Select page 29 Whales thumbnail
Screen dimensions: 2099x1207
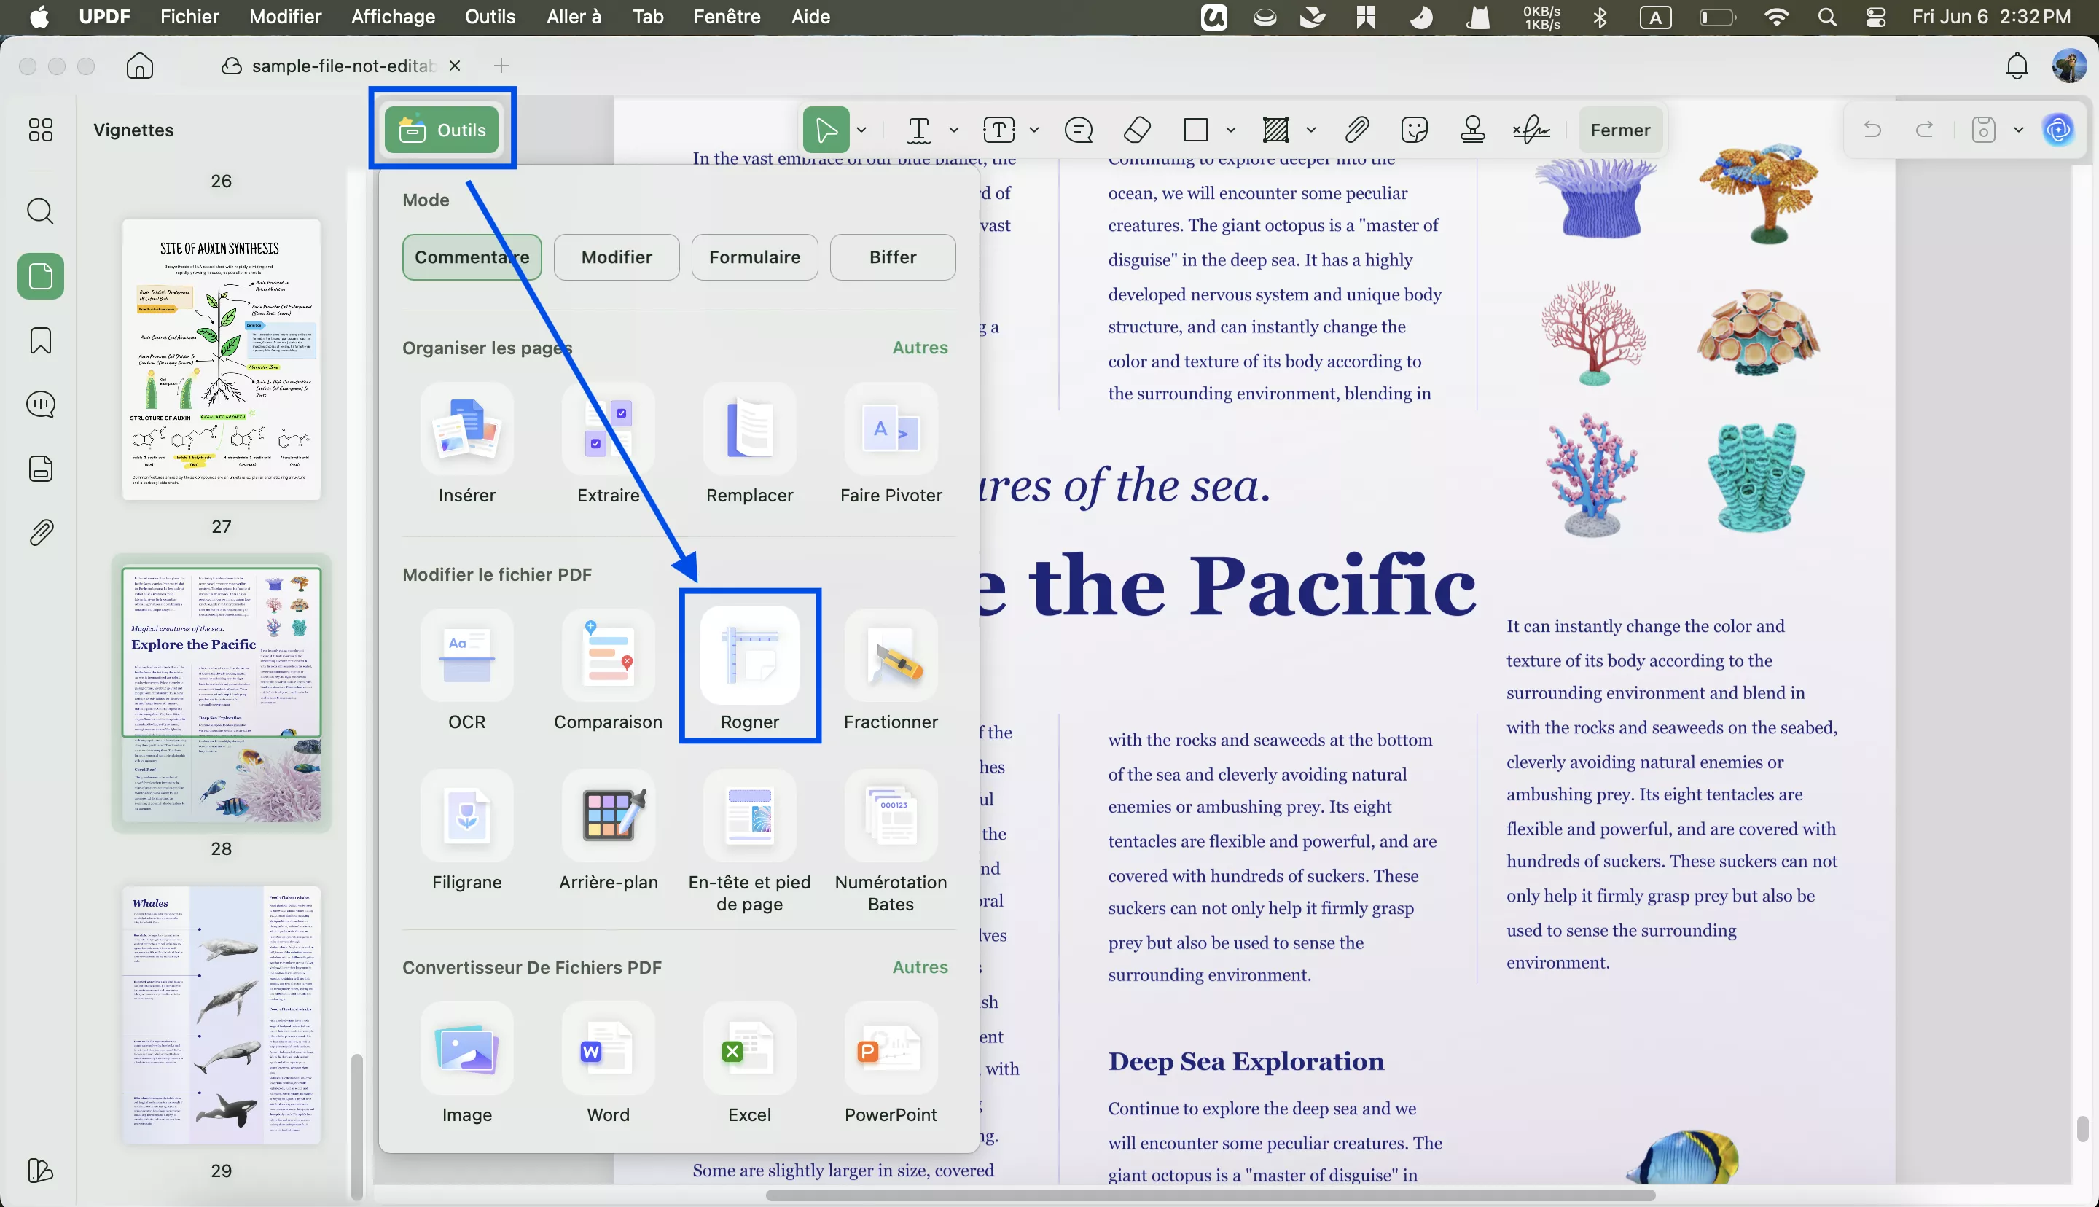coord(222,1015)
